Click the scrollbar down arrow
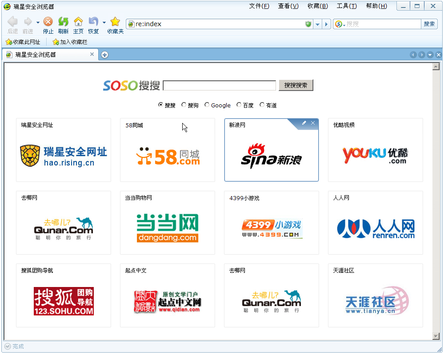The image size is (444, 354). coord(436,336)
